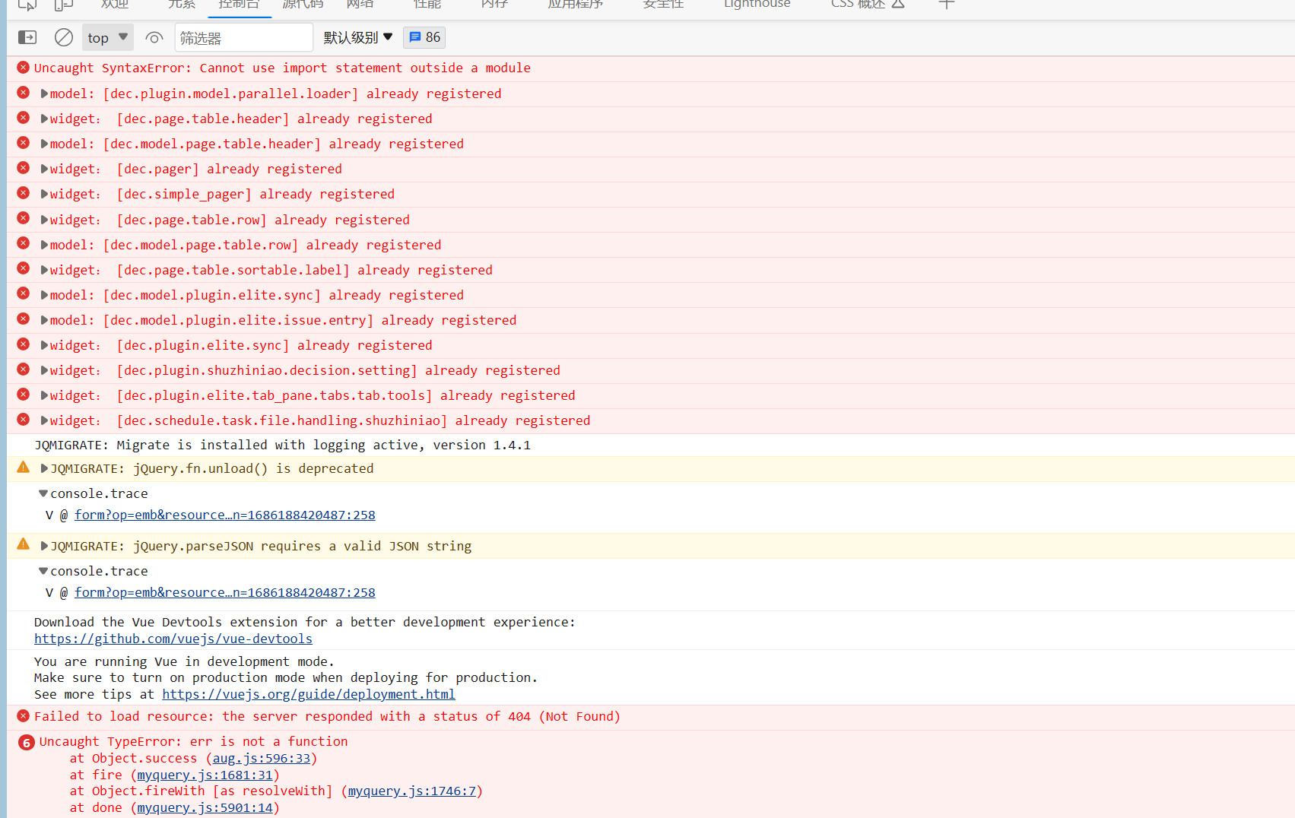The image size is (1295, 818).
Task: Open the vuejs.org deployment guide link
Action: tap(309, 694)
